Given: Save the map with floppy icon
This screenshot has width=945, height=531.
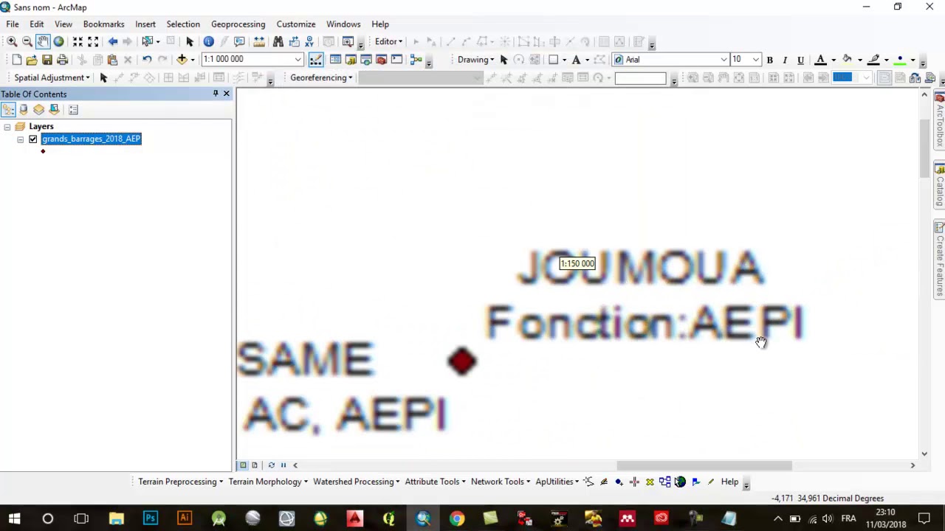Looking at the screenshot, I should coord(47,60).
